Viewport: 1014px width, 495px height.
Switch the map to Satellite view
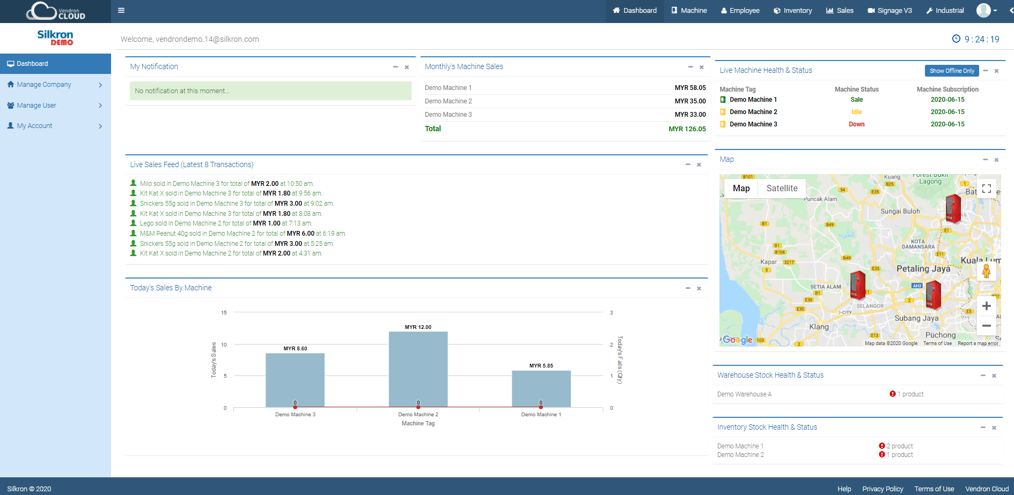pyautogui.click(x=781, y=188)
